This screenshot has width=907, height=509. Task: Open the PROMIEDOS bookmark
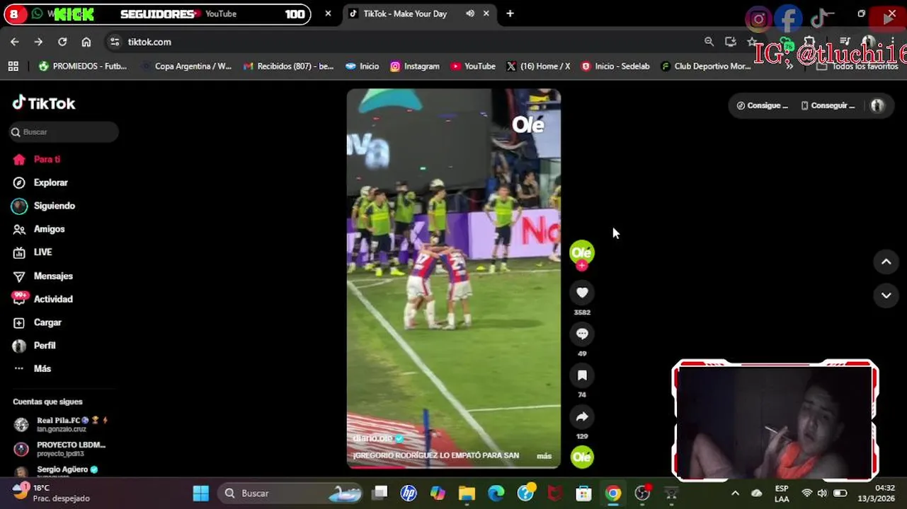pyautogui.click(x=83, y=66)
